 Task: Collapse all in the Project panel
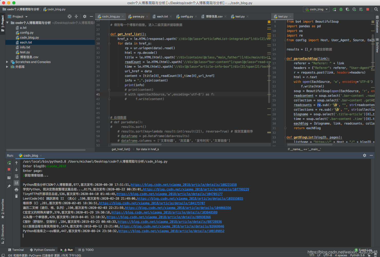(76, 16)
